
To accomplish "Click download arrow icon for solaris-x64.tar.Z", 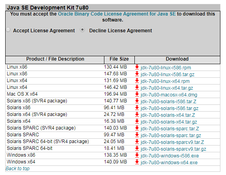I will click(137, 115).
